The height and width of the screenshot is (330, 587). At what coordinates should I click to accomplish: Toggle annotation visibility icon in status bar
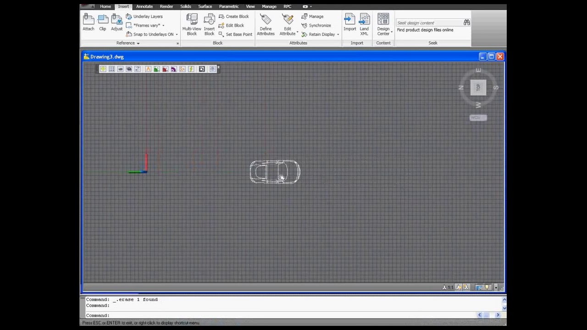click(458, 287)
